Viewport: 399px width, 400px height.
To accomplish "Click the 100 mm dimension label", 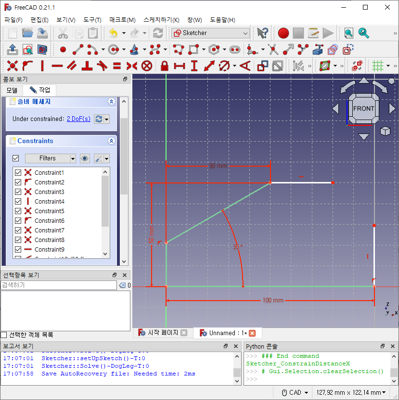I will pos(273,300).
